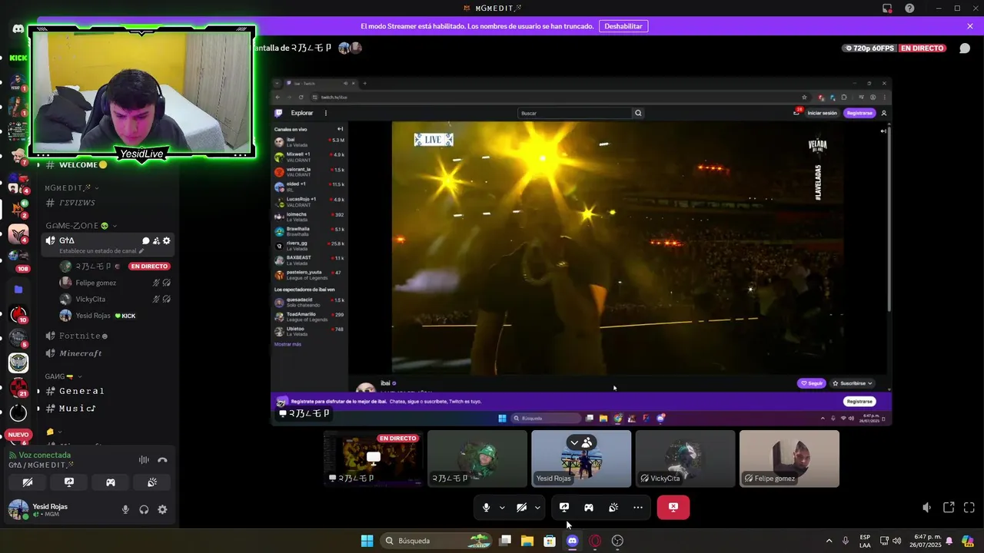The height and width of the screenshot is (553, 984).
Task: Show hidden system tray icons
Action: pos(829,541)
